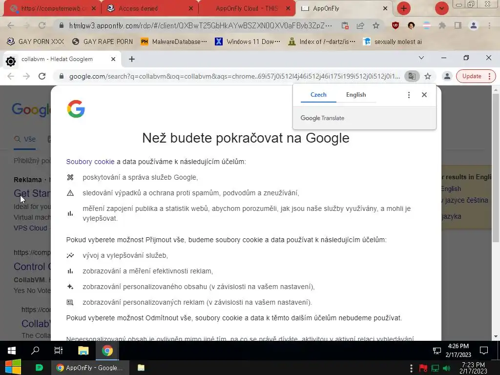This screenshot has width=500, height=375.
Task: Reload the remote Google search page
Action: 42,76
